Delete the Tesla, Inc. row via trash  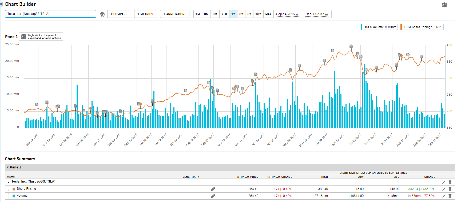click(x=450, y=182)
